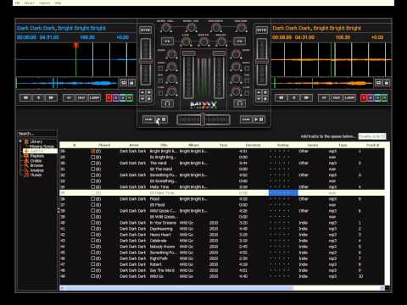407x305 pixels.
Task: Open the File menu
Action: click(x=18, y=3)
